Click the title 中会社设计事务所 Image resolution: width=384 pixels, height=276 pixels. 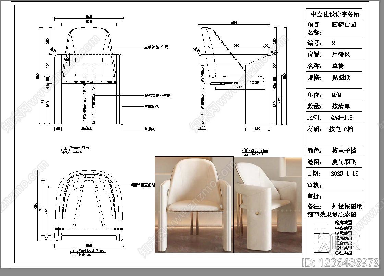(335, 14)
